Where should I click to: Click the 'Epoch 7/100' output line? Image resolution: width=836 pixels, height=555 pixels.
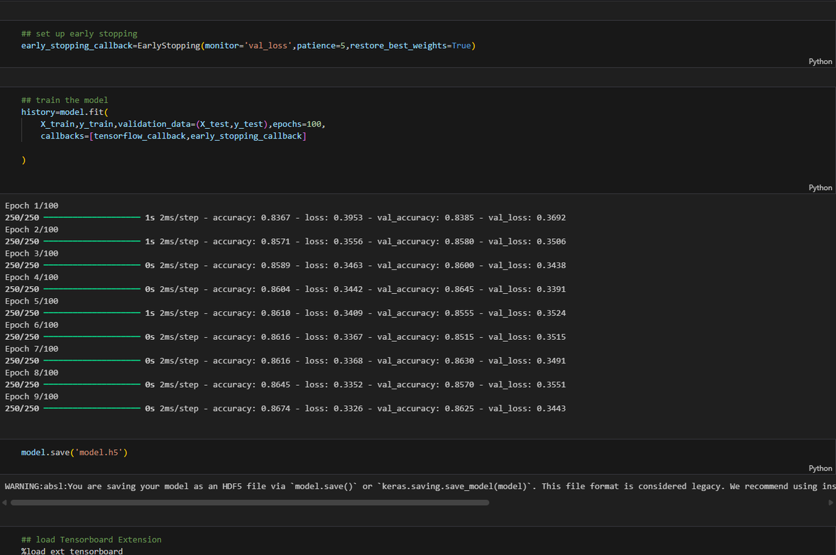point(31,349)
